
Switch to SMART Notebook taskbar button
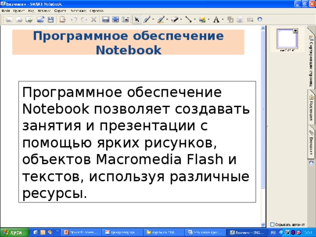click(x=246, y=233)
